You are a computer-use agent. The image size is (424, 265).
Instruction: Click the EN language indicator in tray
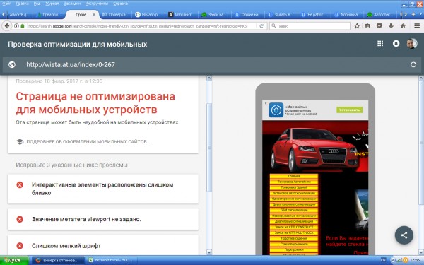pyautogui.click(x=383, y=260)
